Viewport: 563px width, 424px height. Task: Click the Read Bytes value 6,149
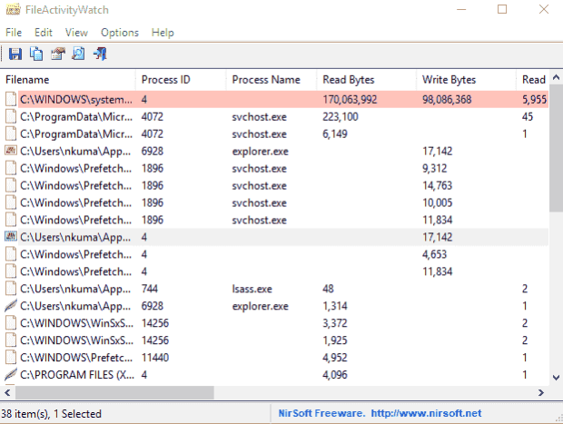(335, 133)
